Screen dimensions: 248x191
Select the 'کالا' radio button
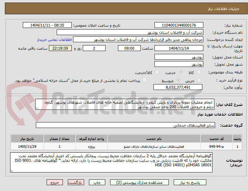pyautogui.click(x=199, y=72)
